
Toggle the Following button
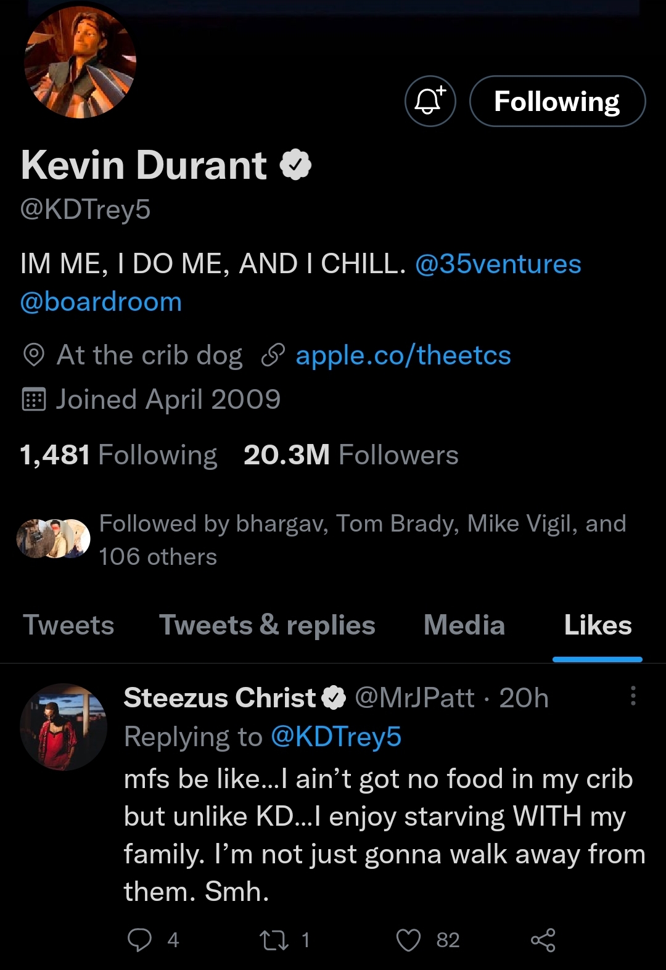[x=557, y=101]
